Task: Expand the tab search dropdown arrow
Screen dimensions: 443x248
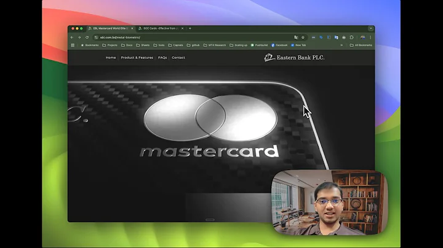Action: pyautogui.click(x=370, y=28)
